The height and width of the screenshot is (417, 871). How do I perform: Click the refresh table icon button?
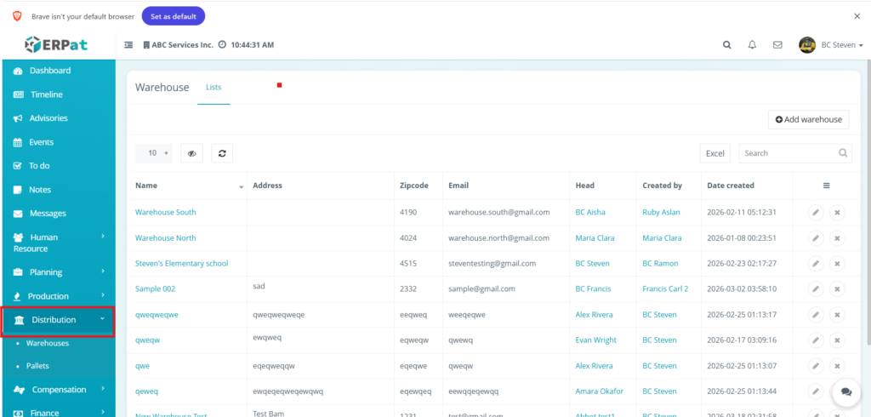pos(222,153)
